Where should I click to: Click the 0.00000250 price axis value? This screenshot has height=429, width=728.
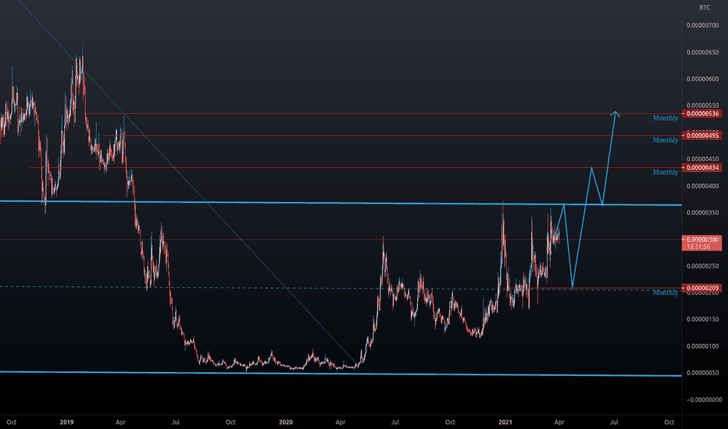pos(702,266)
